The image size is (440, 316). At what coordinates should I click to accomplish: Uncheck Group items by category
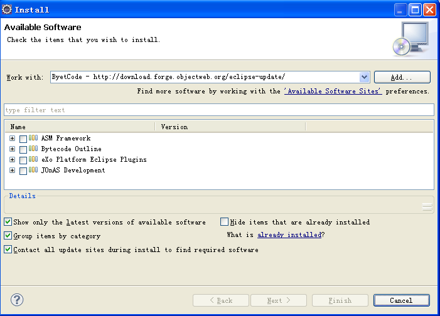pos(8,236)
